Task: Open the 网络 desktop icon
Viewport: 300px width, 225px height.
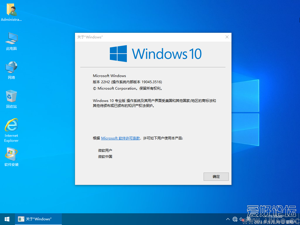Action: pyautogui.click(x=11, y=68)
